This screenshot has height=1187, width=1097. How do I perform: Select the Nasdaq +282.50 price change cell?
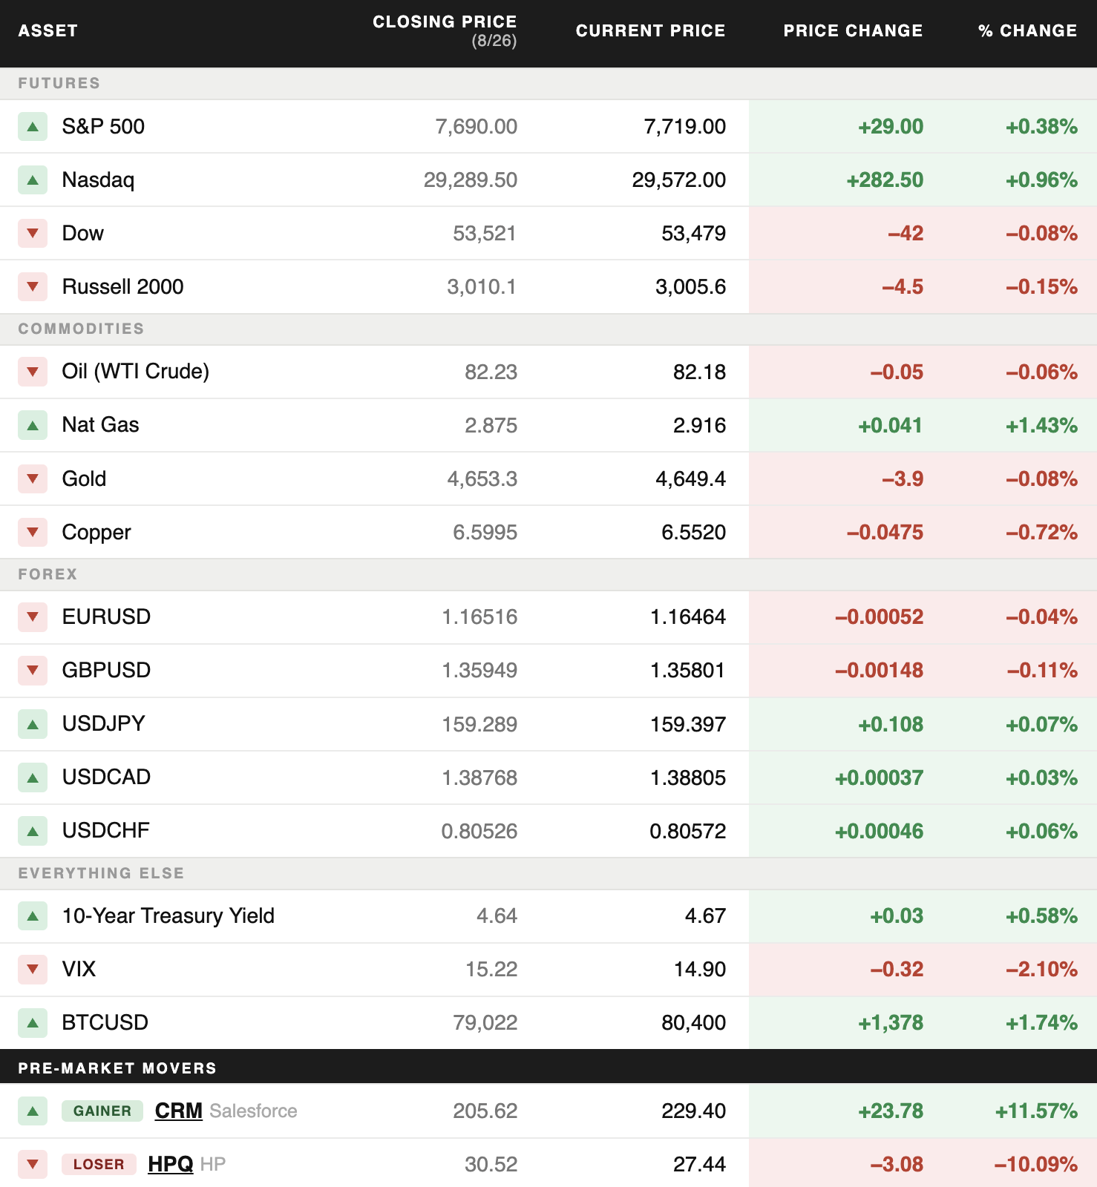[885, 180]
